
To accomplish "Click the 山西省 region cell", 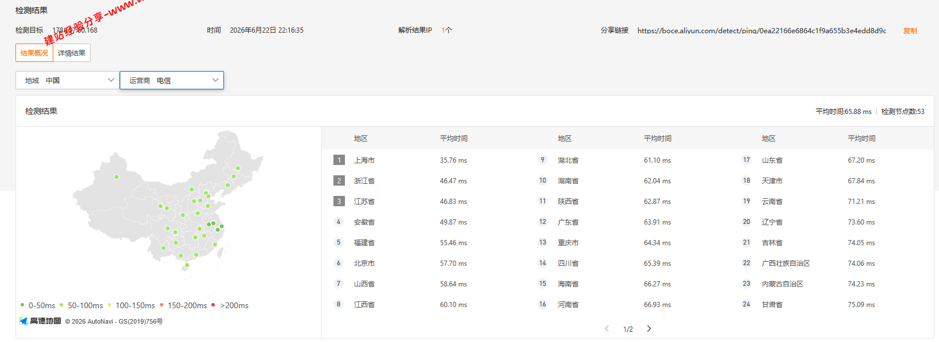I will [x=364, y=284].
